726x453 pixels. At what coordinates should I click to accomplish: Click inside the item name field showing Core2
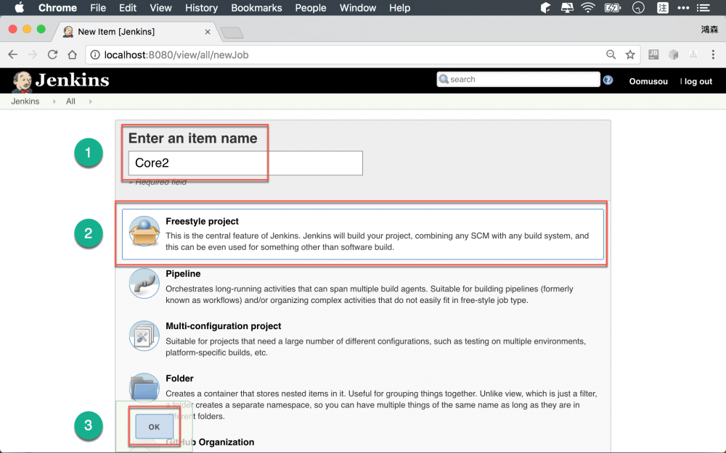click(245, 162)
